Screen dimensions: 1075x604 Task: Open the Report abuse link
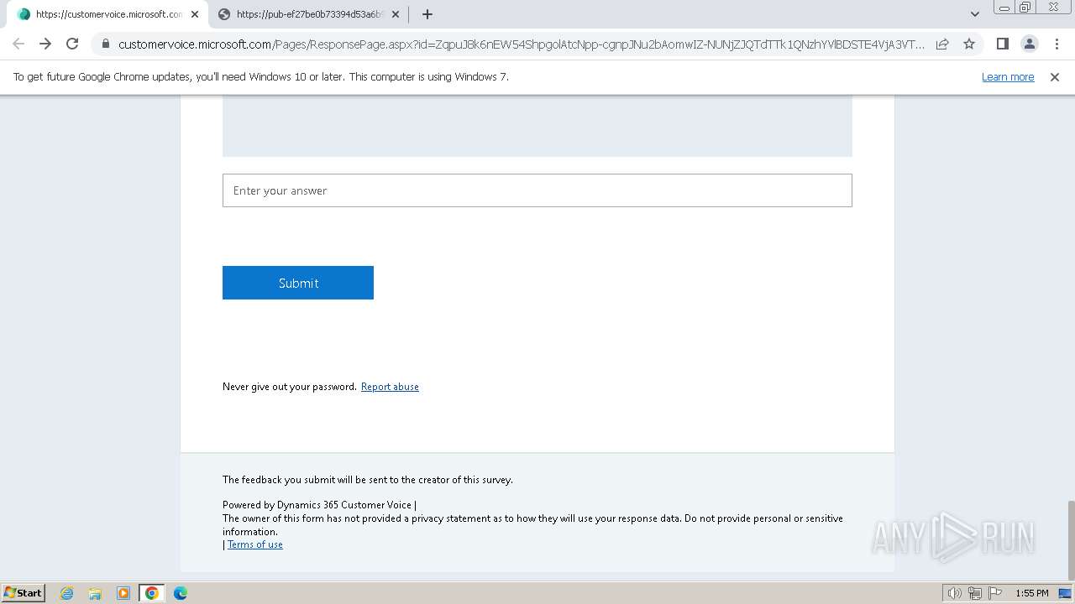click(390, 387)
